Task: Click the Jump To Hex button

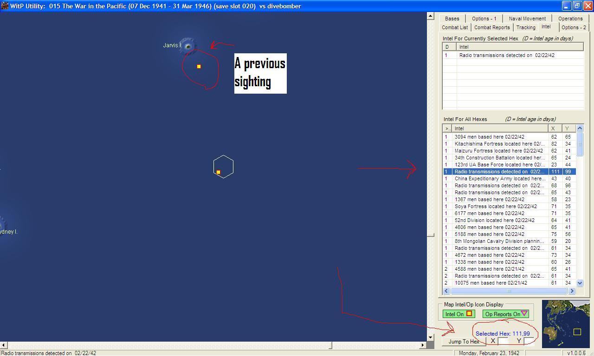Action: pos(464,342)
